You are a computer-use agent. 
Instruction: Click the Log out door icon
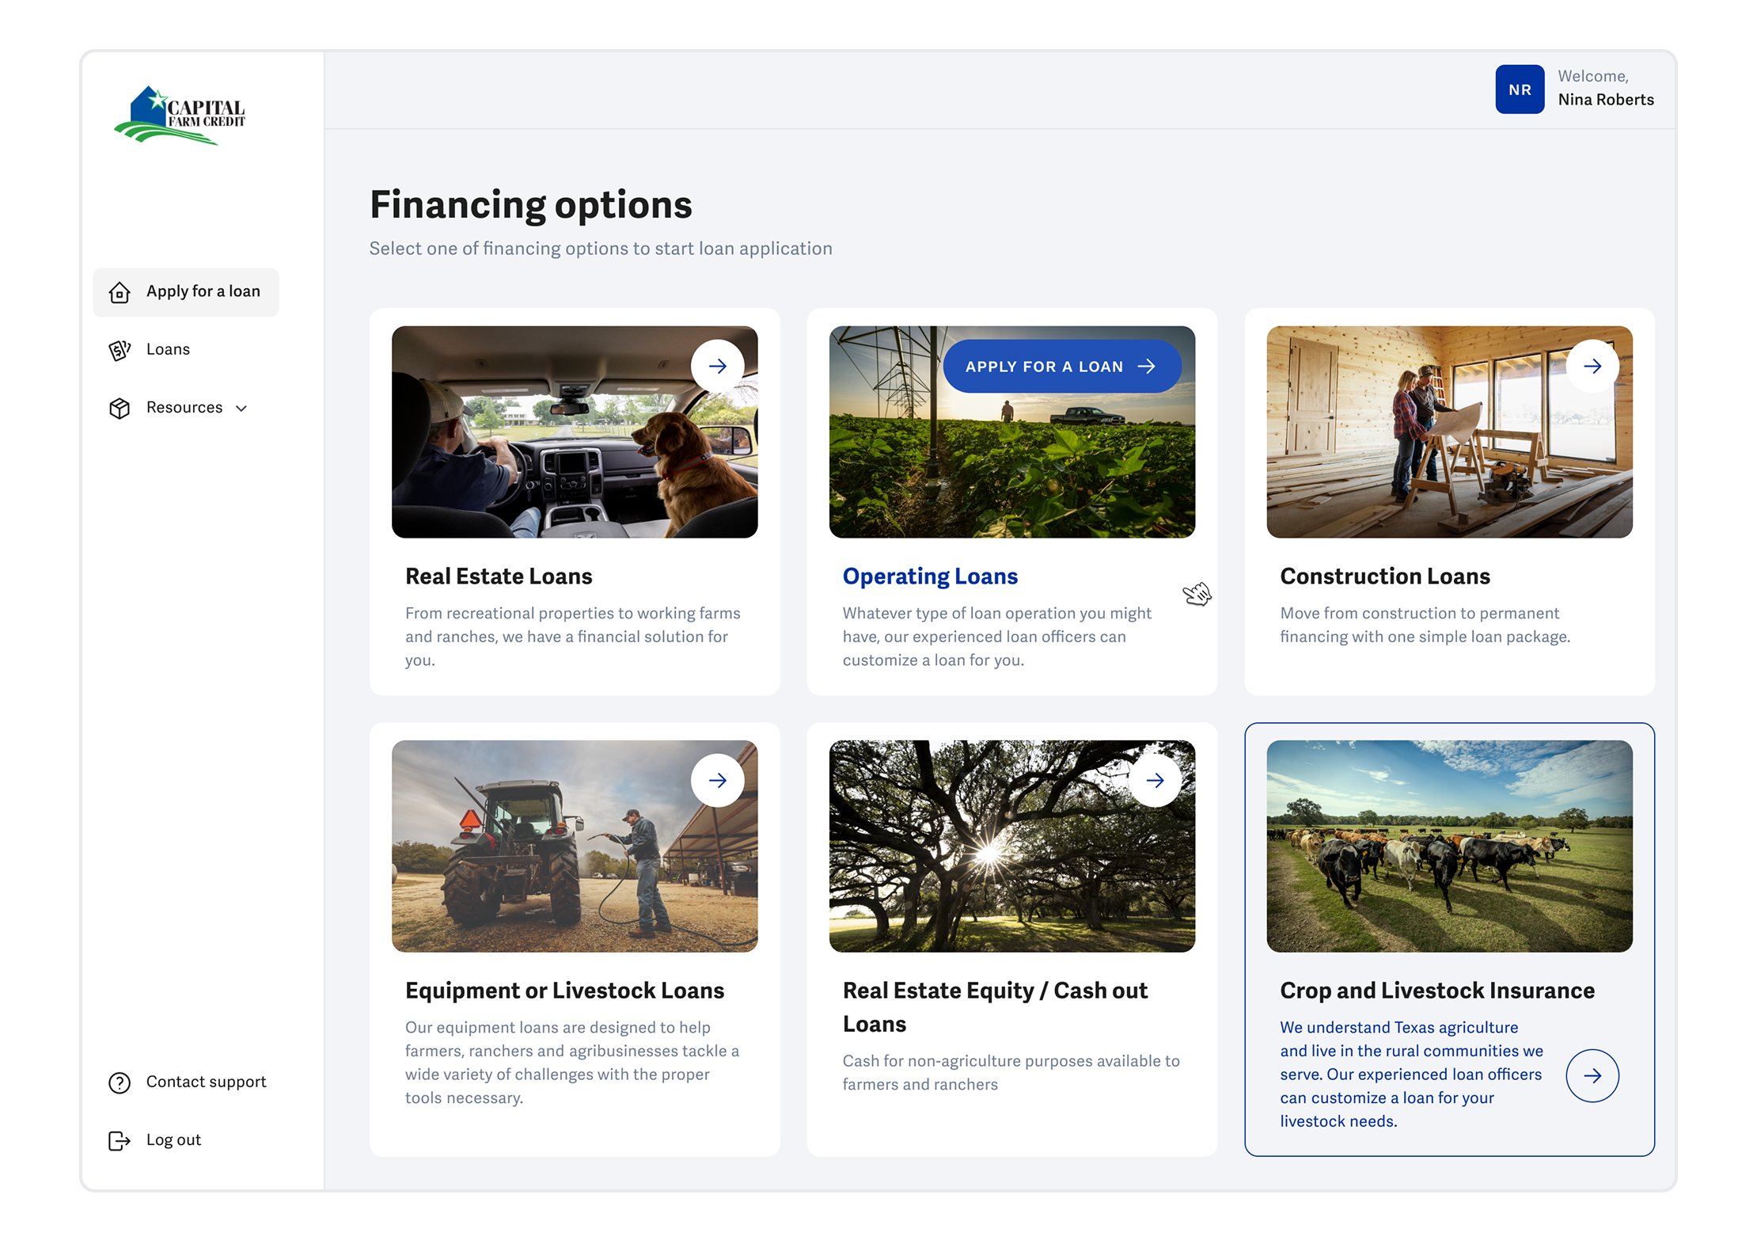(x=120, y=1140)
